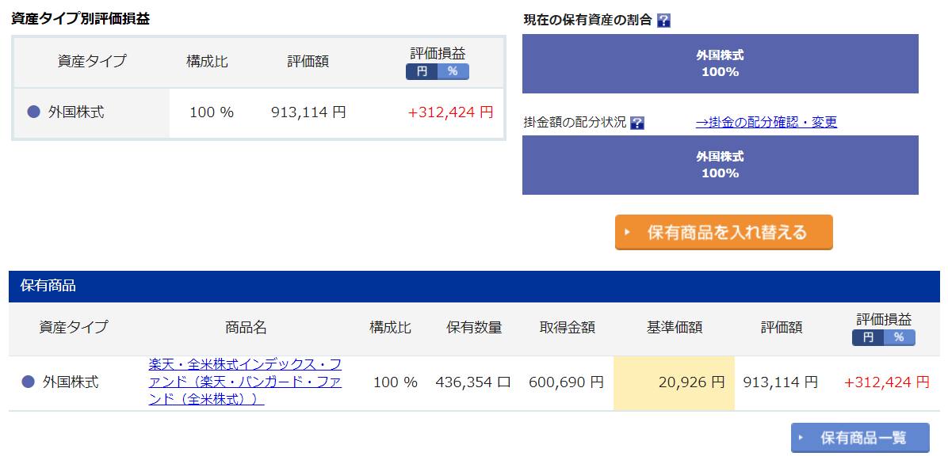Click 基準価額 column header

click(x=674, y=327)
